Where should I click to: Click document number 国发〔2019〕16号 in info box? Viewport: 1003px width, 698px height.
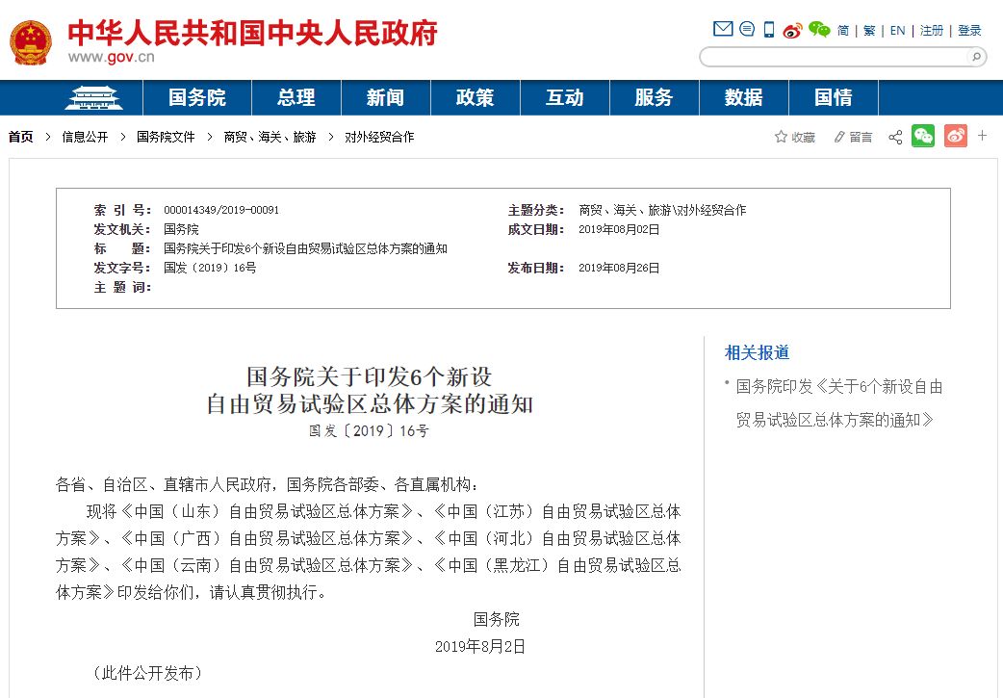tap(210, 268)
